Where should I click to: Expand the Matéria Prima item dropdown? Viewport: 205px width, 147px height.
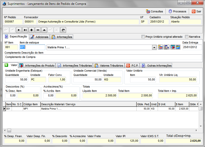(154, 47)
